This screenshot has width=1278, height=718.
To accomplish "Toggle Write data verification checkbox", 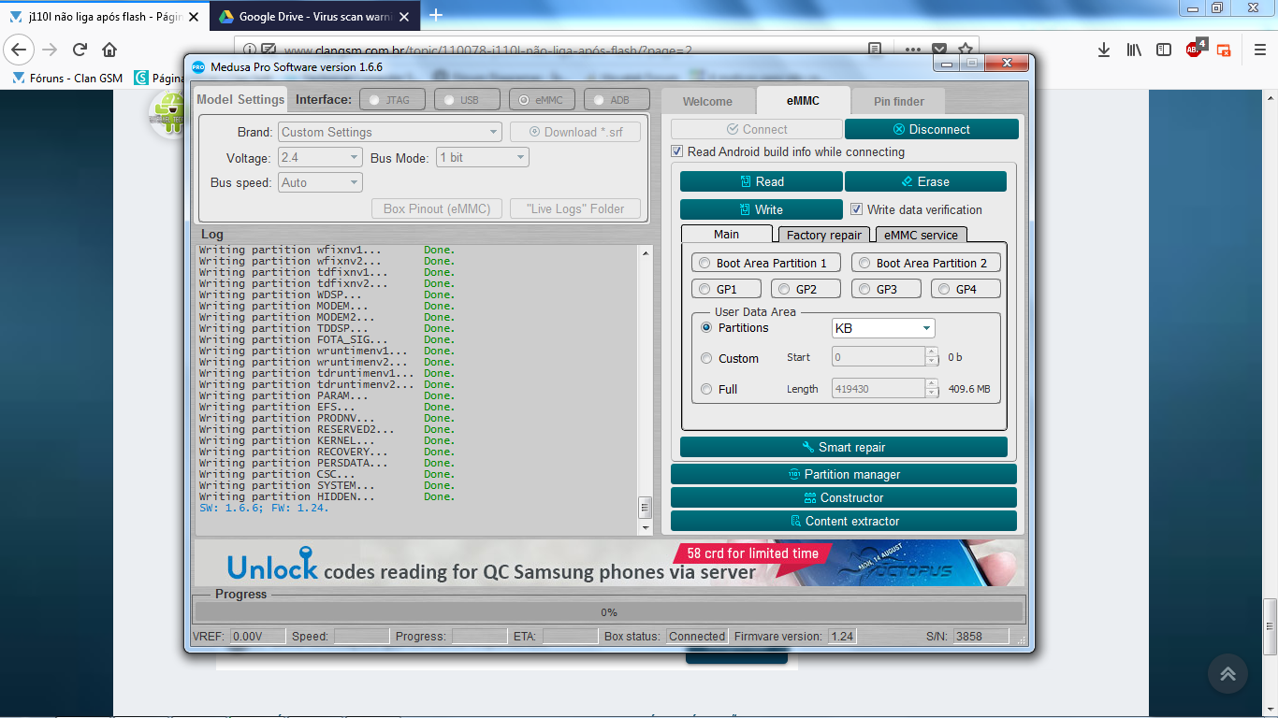I will pyautogui.click(x=856, y=209).
